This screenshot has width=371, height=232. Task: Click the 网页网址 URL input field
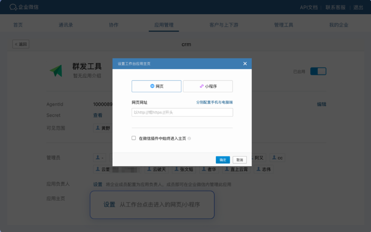[182, 112]
